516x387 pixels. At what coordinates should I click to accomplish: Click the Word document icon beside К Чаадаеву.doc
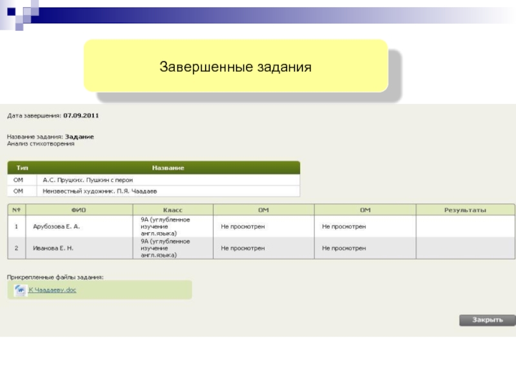click(x=21, y=290)
